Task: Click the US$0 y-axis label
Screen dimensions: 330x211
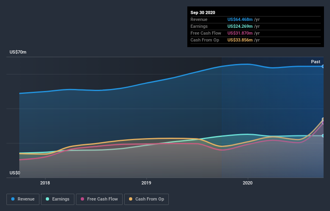Action: 15,173
